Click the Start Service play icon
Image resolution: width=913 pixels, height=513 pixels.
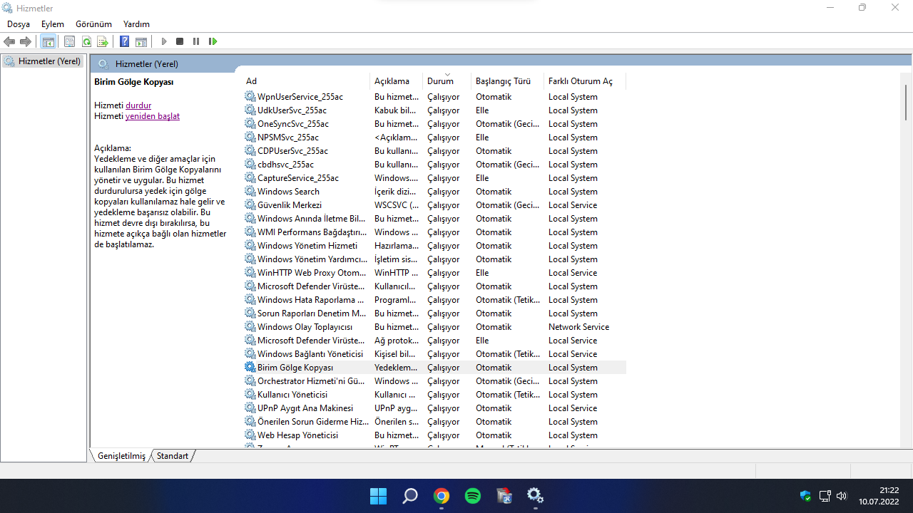164,42
